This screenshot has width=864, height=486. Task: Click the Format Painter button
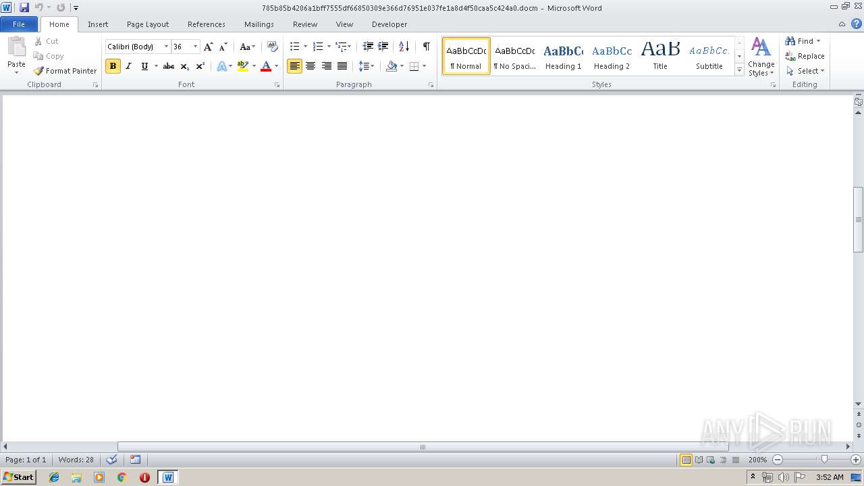[x=65, y=71]
